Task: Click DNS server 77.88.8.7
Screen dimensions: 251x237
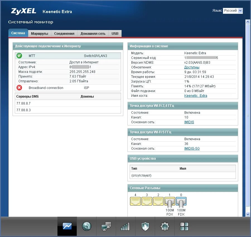Action: coord(23,103)
